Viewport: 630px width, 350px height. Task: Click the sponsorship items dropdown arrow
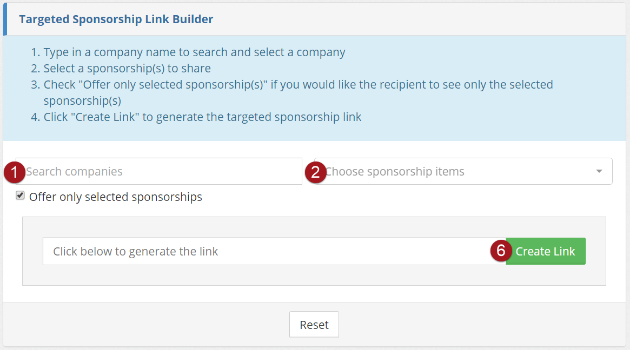coord(599,172)
